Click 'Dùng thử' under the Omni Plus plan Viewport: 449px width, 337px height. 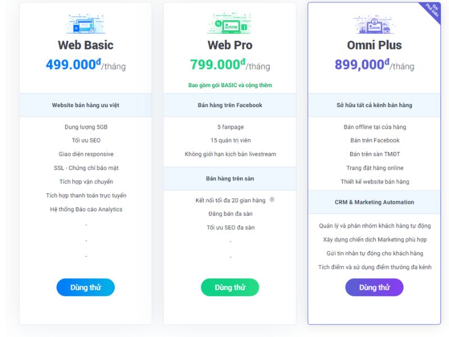374,287
